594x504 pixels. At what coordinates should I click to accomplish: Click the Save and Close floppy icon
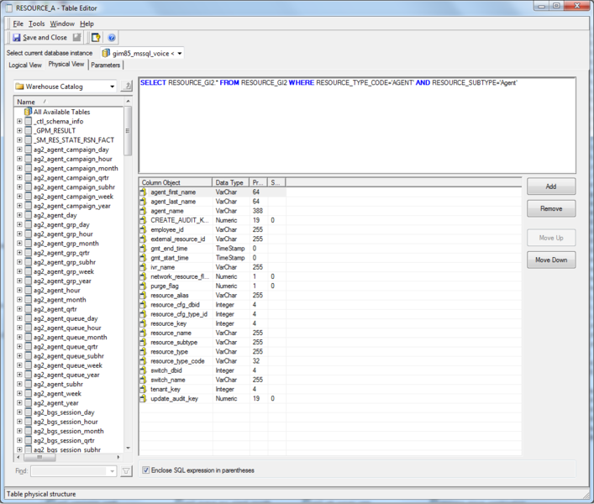pos(17,38)
